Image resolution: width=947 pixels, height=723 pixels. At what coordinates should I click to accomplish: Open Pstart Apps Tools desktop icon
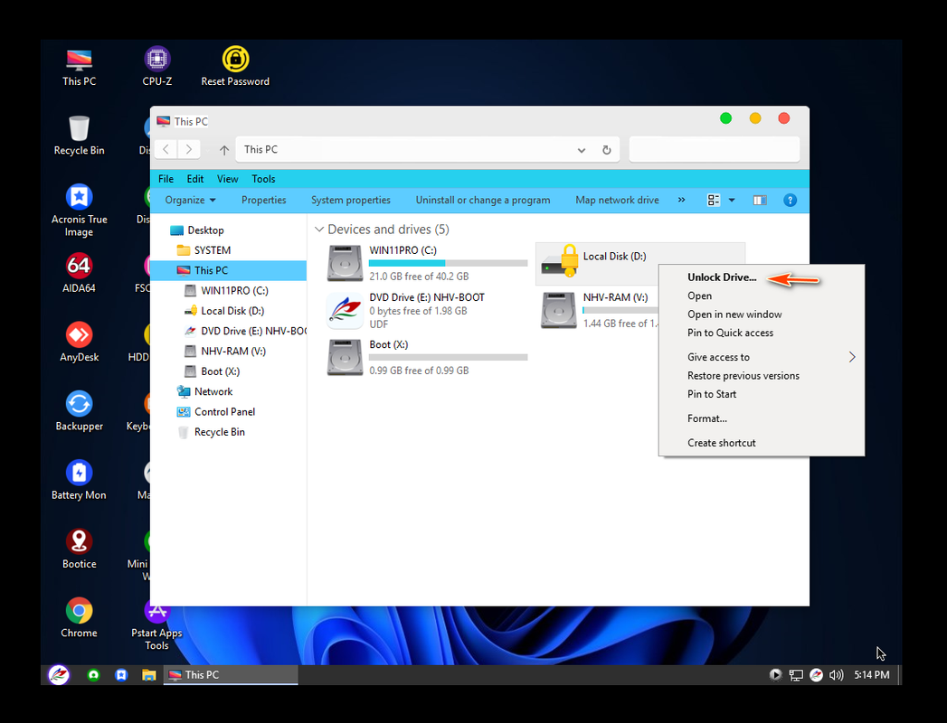pyautogui.click(x=157, y=624)
